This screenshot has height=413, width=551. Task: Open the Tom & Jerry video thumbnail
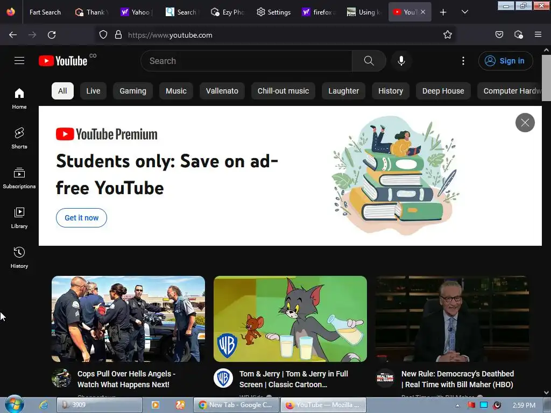[290, 319]
